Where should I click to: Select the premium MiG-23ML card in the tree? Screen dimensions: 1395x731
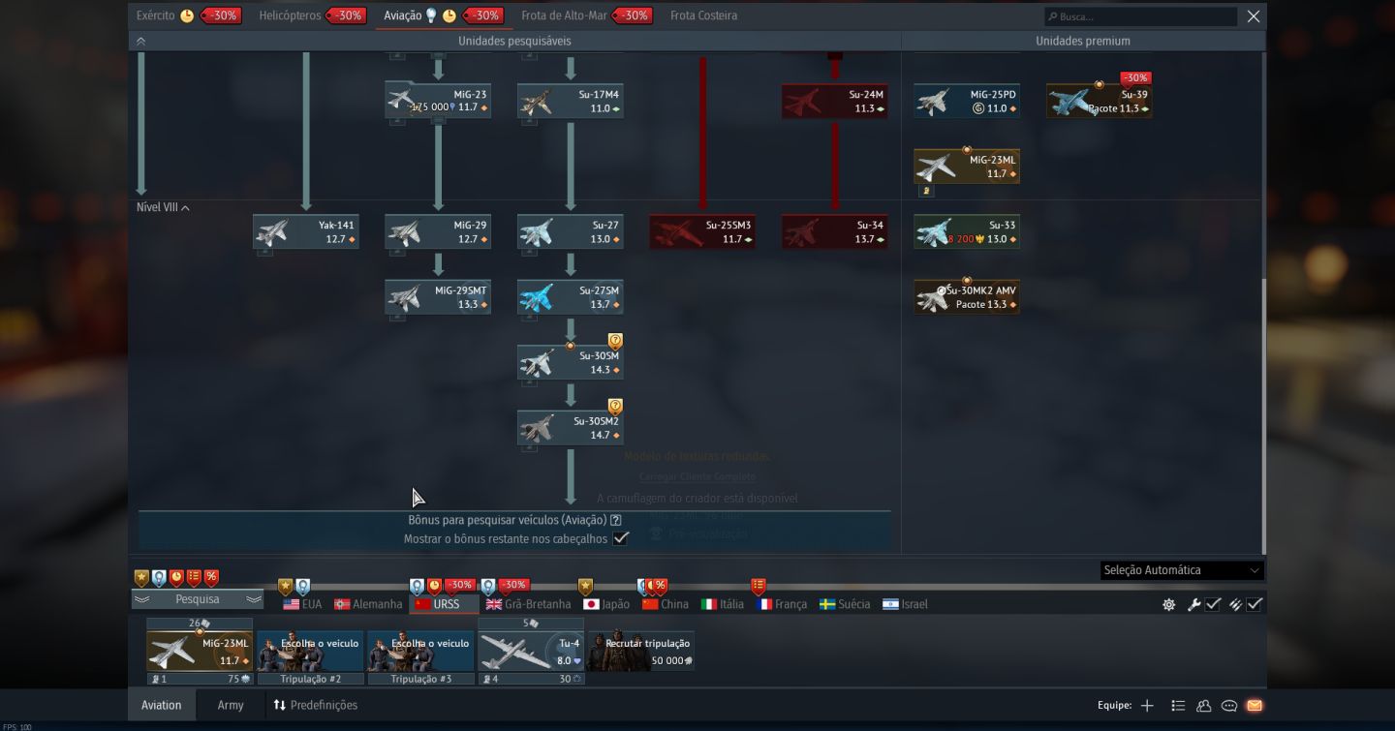click(x=966, y=167)
